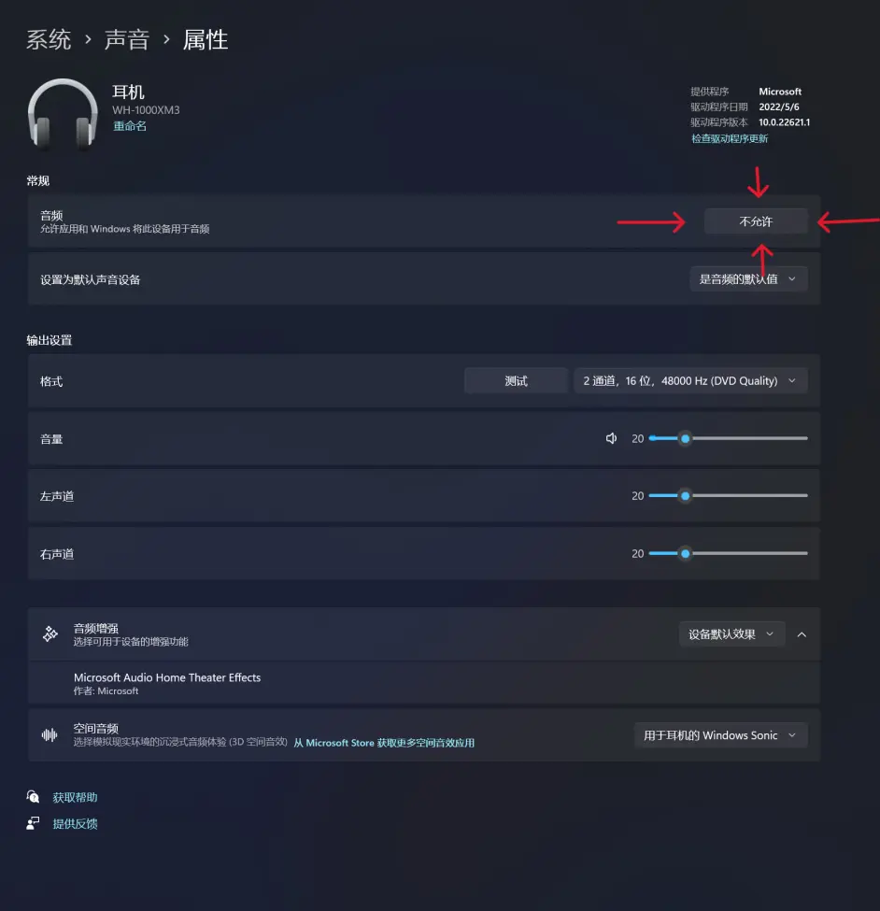Click the 音频增强 title
The width and height of the screenshot is (880, 911).
click(96, 628)
